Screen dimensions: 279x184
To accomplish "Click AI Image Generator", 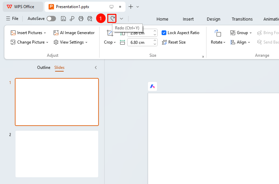I will pos(74,33).
